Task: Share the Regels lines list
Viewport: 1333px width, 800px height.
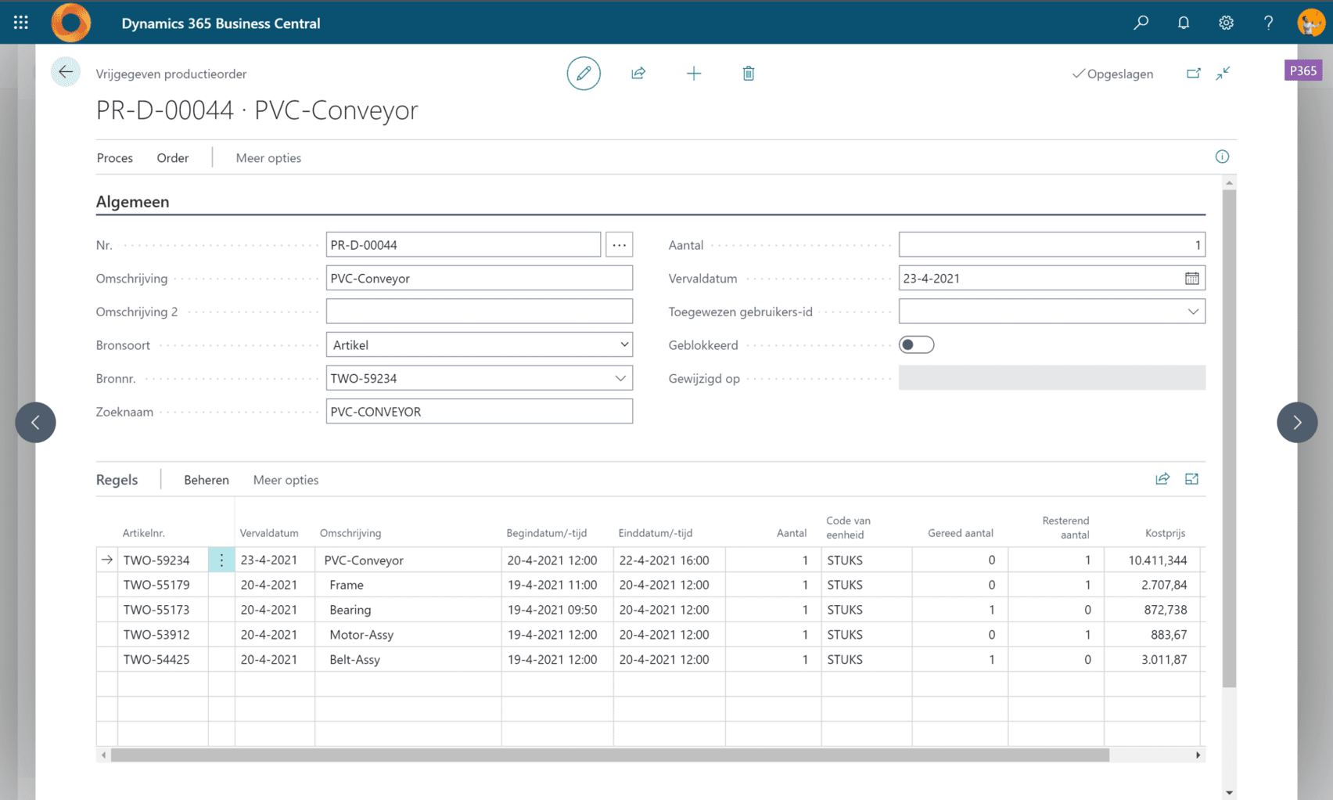Action: point(1162,479)
